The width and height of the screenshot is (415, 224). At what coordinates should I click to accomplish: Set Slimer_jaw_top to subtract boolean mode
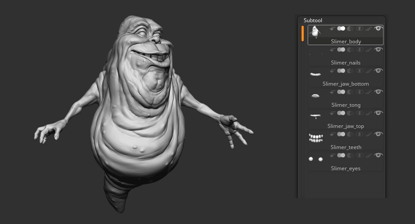click(x=350, y=113)
